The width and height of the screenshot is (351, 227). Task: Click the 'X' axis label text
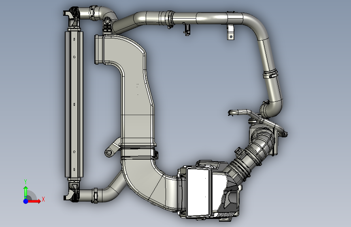point(43,199)
